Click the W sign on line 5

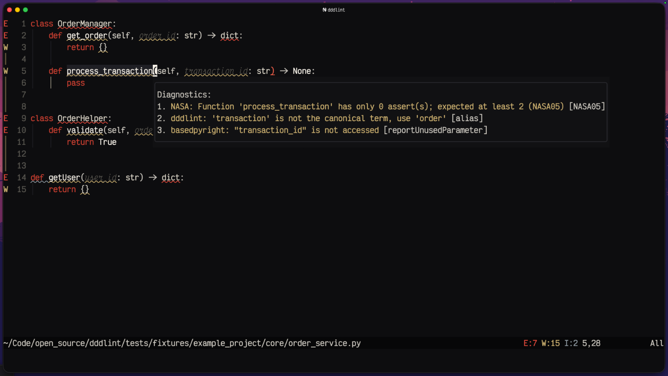6,71
